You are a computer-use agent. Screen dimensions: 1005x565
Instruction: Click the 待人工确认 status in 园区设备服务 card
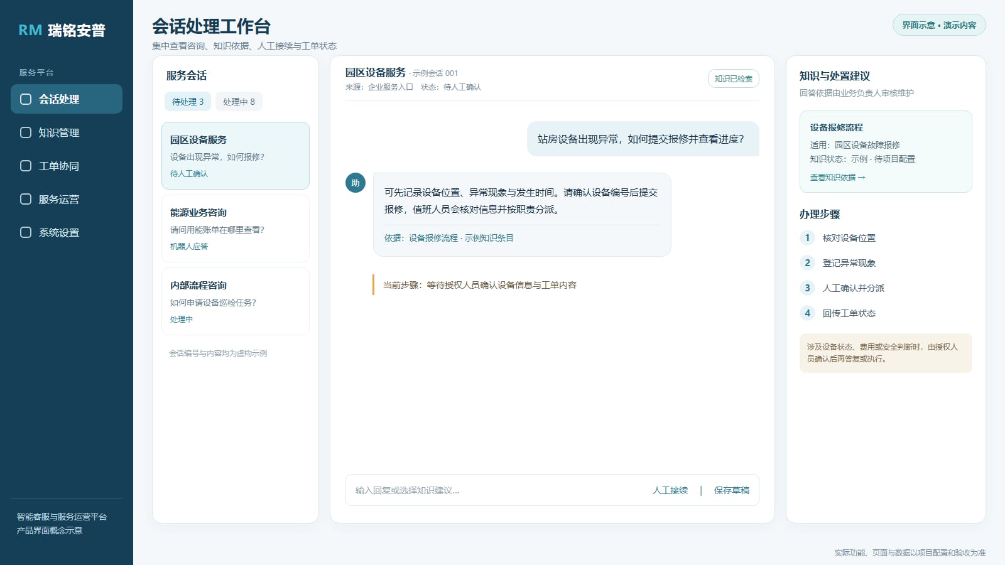189,174
